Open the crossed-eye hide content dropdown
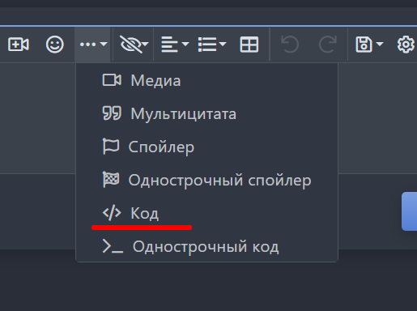Image resolution: width=417 pixels, height=311 pixels. tap(134, 45)
